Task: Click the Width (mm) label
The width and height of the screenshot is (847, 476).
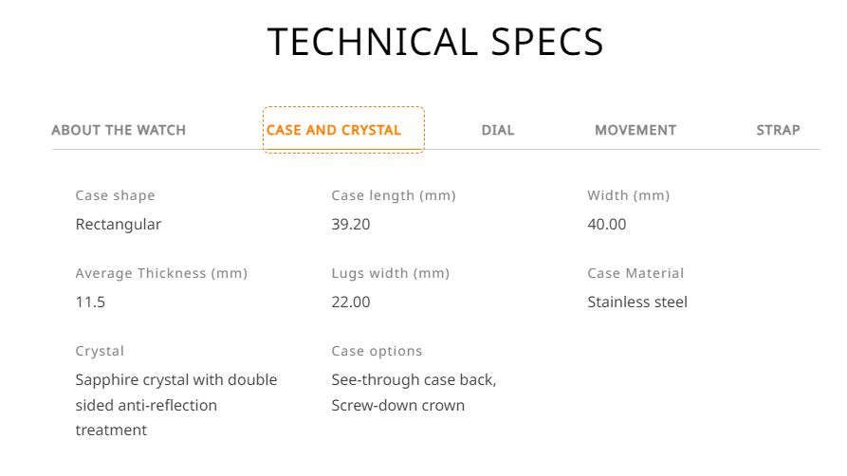Action: point(628,195)
